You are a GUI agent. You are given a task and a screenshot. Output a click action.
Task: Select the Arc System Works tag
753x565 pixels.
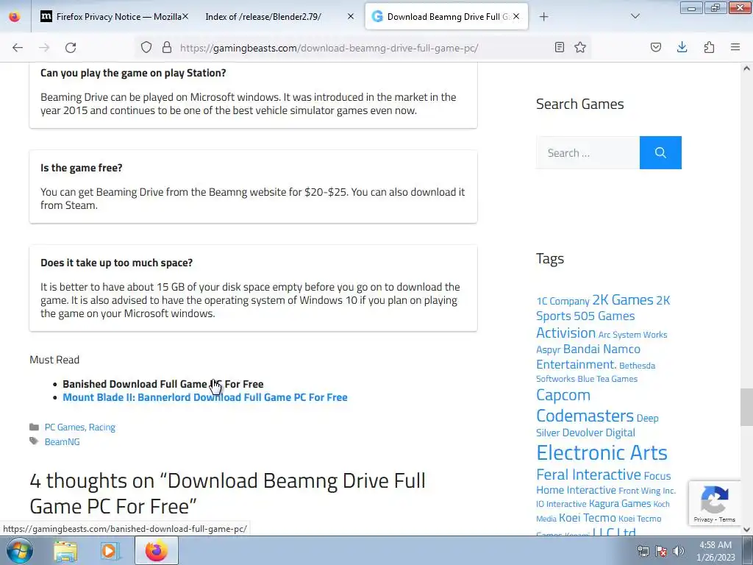[x=632, y=335]
